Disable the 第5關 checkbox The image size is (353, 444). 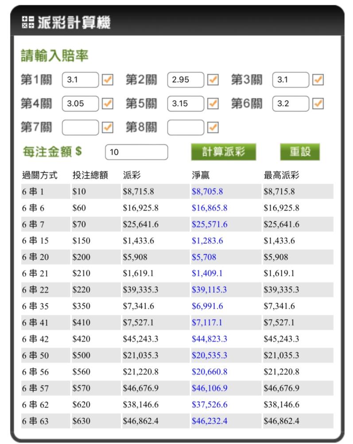213,103
